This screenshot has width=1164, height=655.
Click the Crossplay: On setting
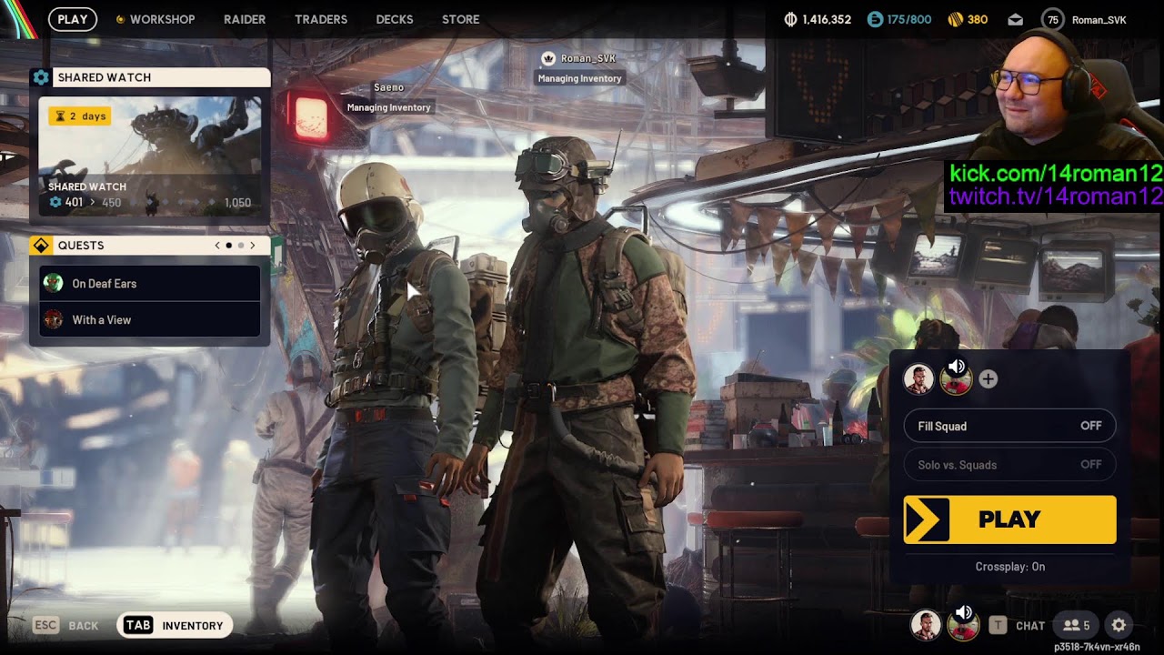(x=1010, y=567)
